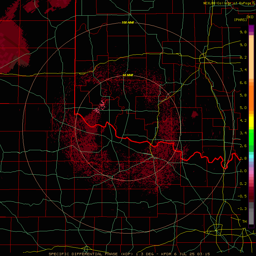Click the 6.6 legend value
256x256 pixels.
pos(243,82)
